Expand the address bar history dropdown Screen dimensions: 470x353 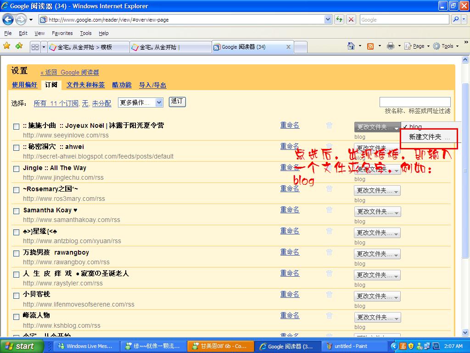pos(327,19)
